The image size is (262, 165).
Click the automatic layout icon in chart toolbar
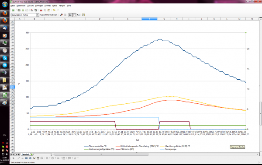pyautogui.click(x=83, y=15)
